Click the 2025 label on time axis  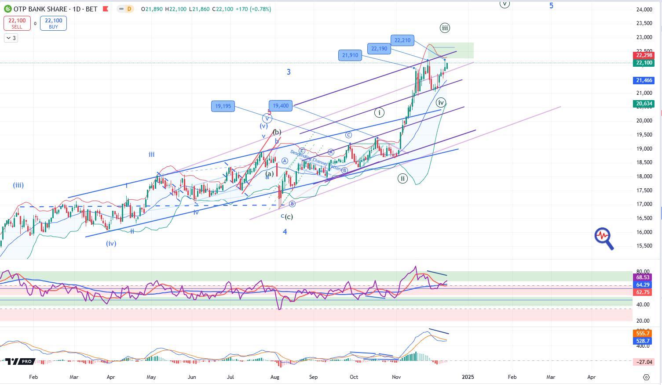click(468, 377)
